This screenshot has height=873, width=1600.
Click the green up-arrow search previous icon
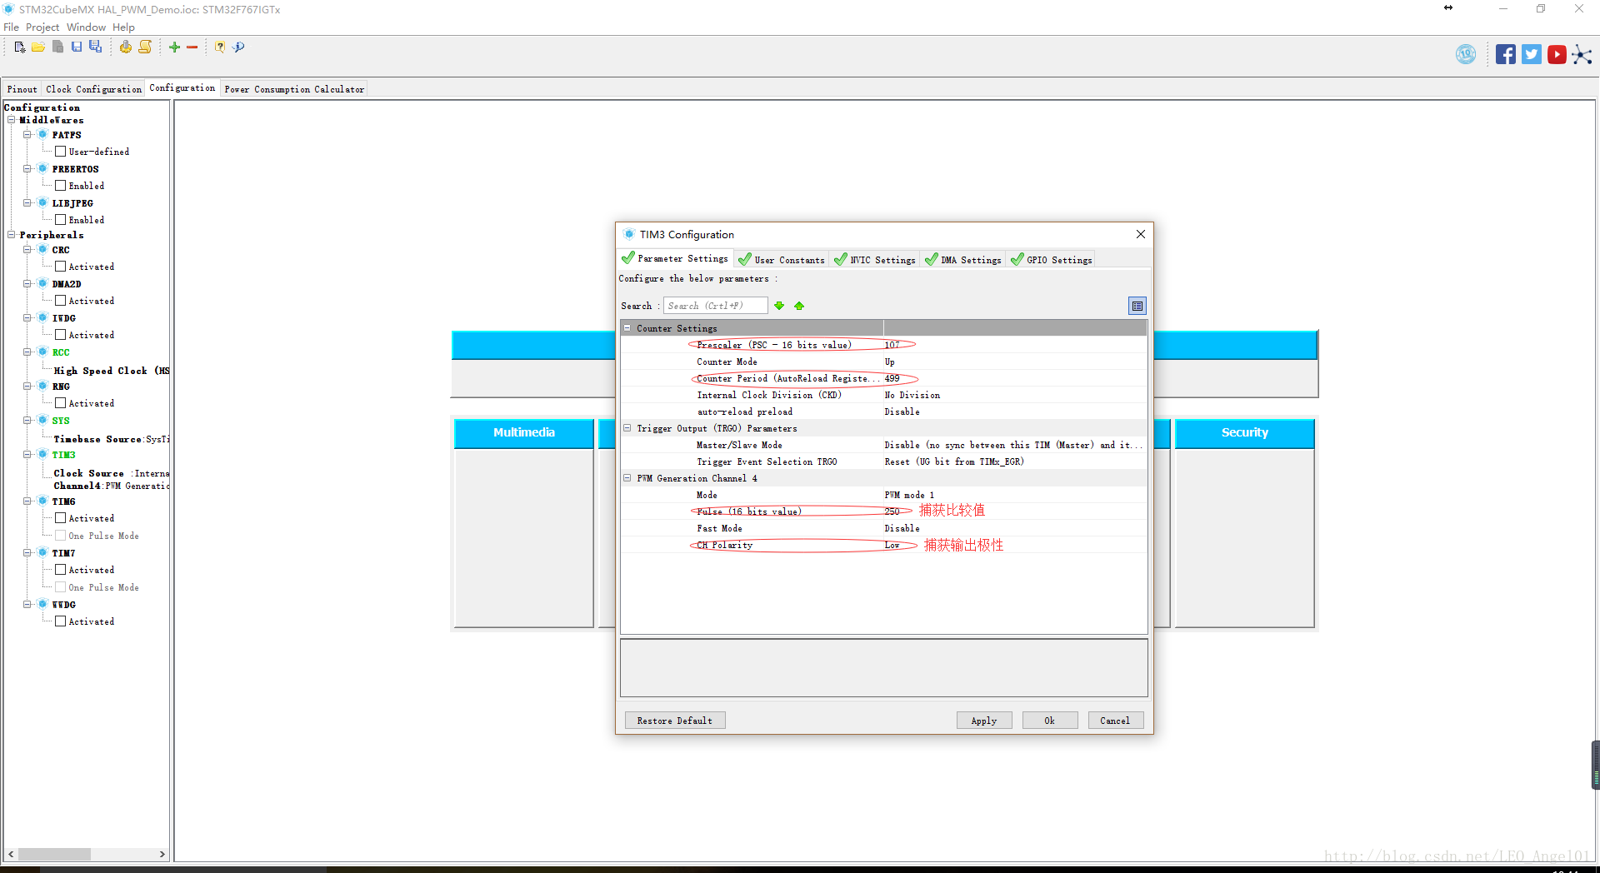[799, 306]
